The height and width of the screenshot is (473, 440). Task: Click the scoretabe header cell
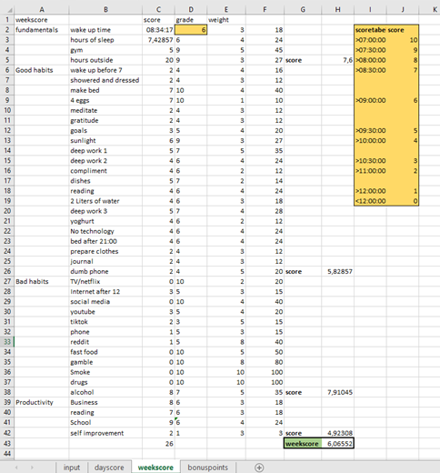[370, 30]
